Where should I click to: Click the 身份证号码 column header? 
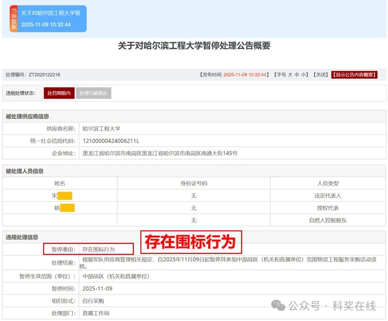(194, 183)
